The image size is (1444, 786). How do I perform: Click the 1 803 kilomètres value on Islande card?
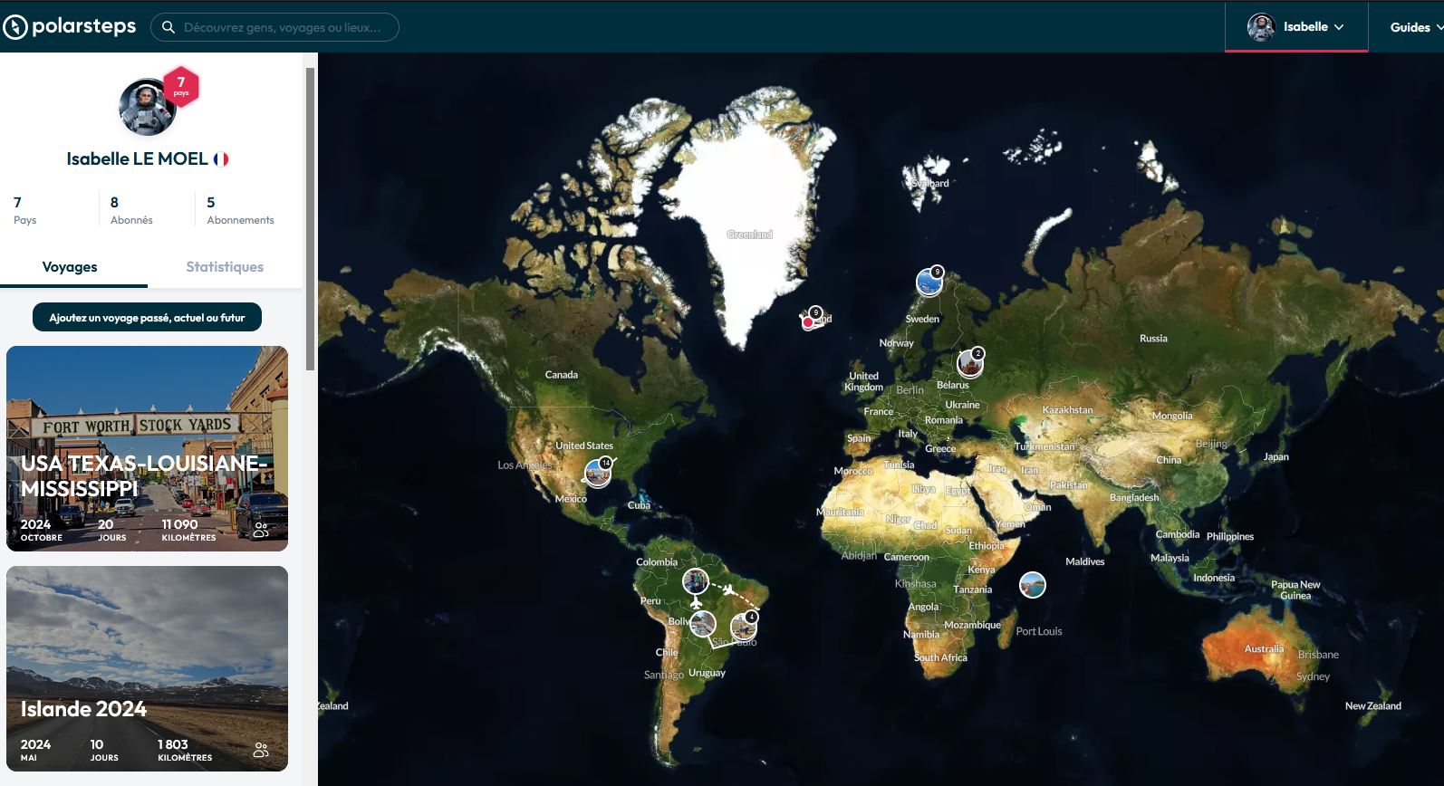click(x=185, y=750)
